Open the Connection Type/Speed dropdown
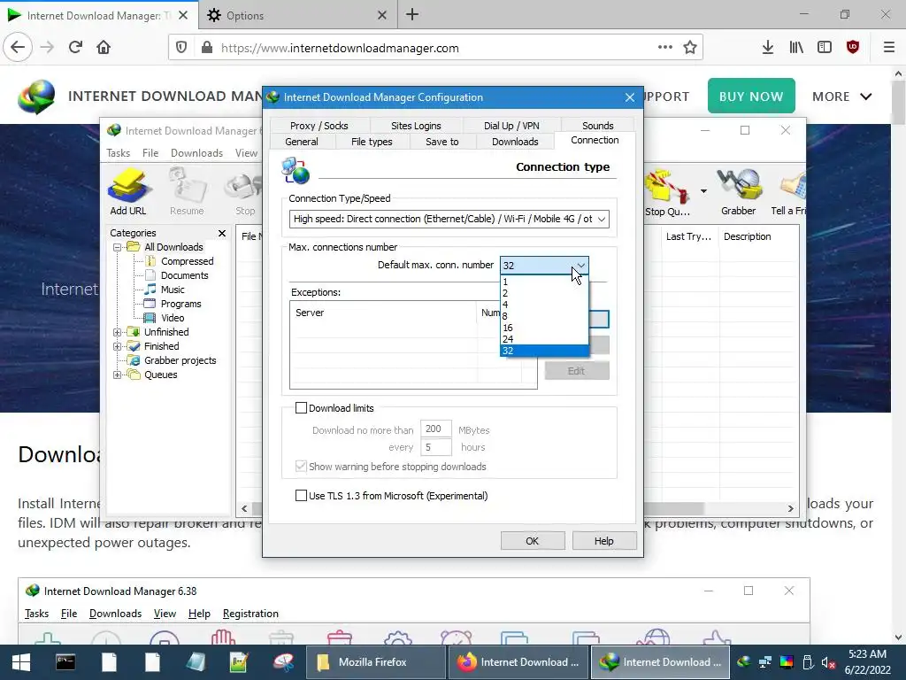This screenshot has height=680, width=906. click(x=449, y=220)
